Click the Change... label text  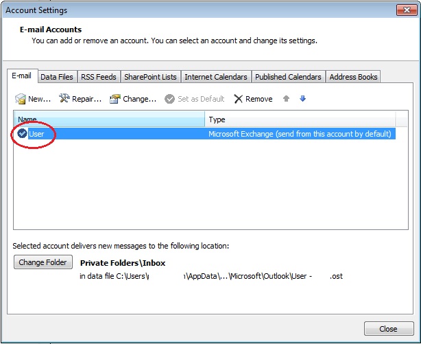[140, 99]
